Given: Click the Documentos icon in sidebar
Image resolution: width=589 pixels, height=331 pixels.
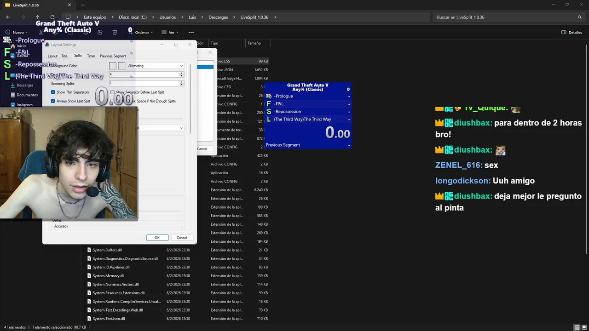Looking at the screenshot, I should [12, 95].
